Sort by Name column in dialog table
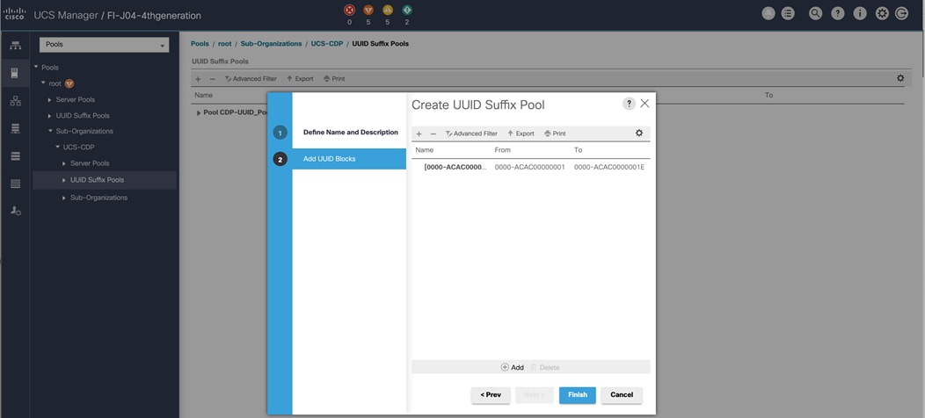The height and width of the screenshot is (418, 925). click(424, 150)
